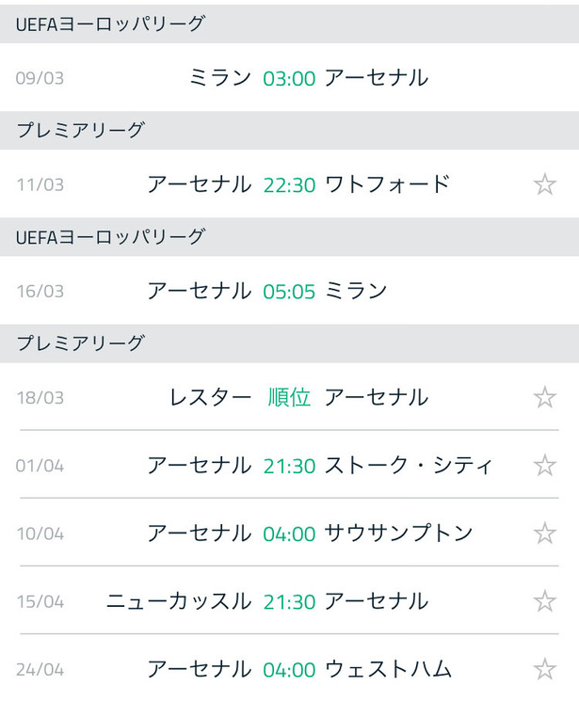
Task: Toggle favorite star for ストーク・シティ match
Action: point(544,466)
